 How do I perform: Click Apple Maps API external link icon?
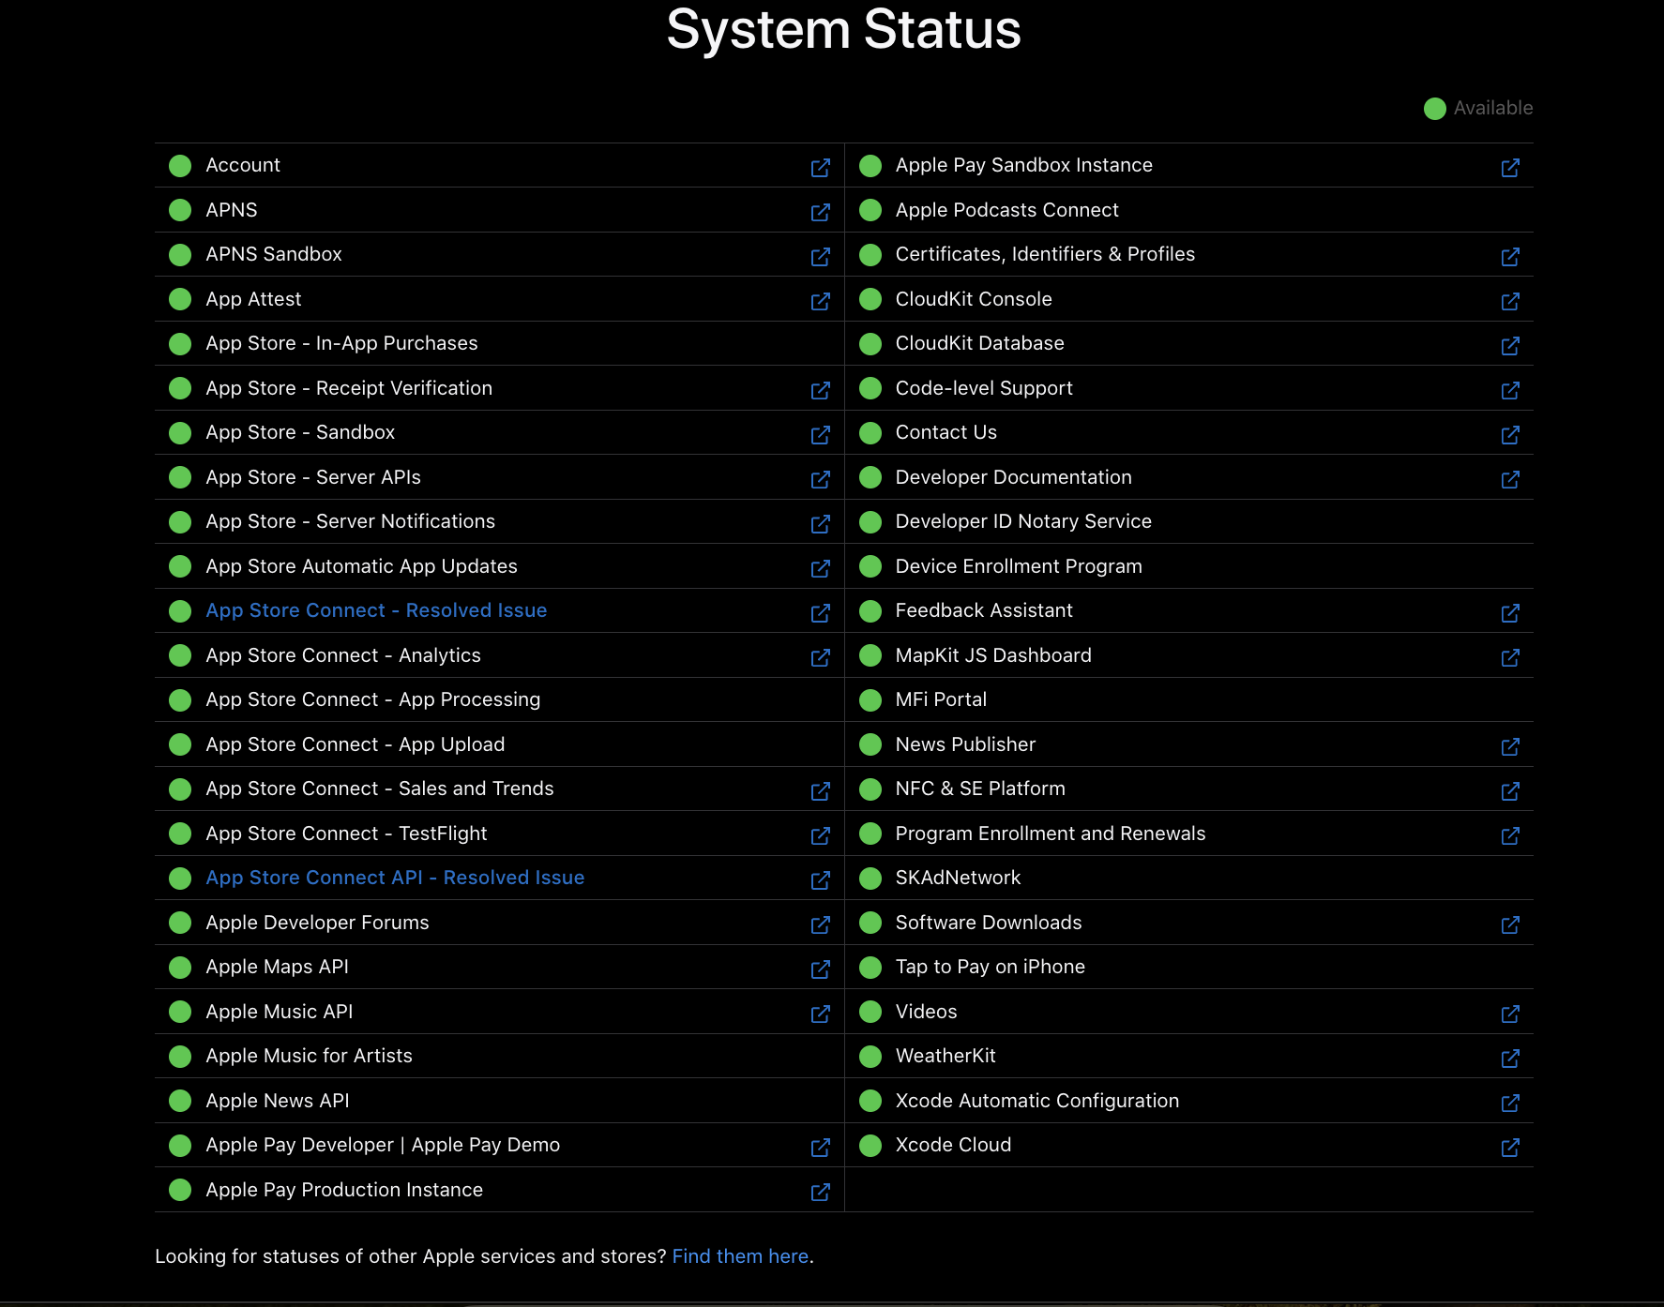[821, 969]
